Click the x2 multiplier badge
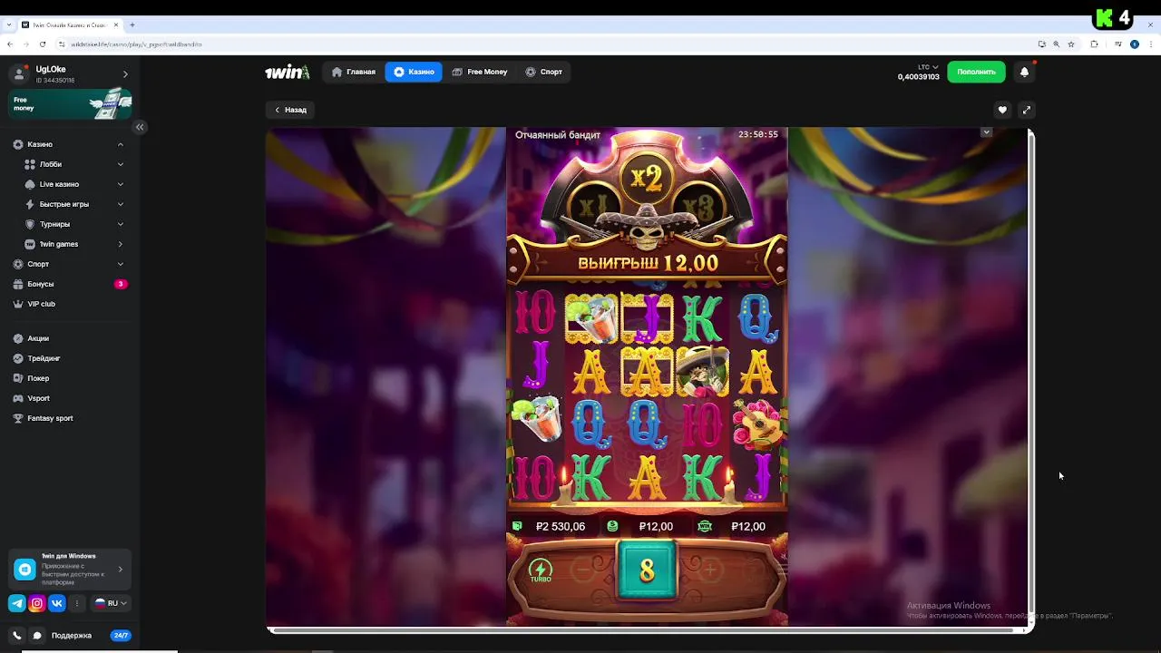Viewport: 1161px width, 653px height. tap(647, 178)
